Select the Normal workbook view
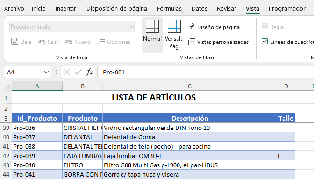This screenshot has width=314, height=179. click(152, 35)
